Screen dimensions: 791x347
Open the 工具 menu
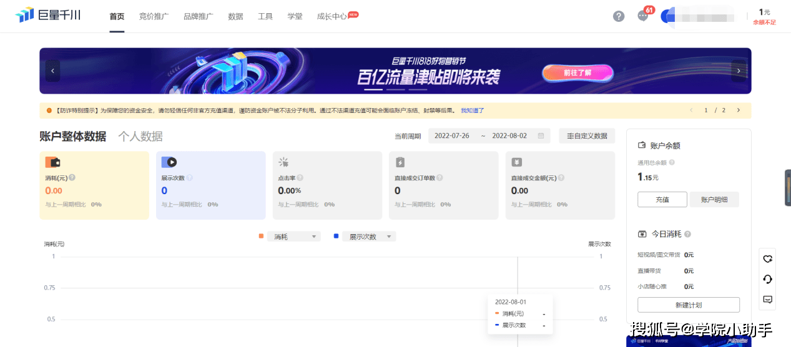(x=265, y=16)
